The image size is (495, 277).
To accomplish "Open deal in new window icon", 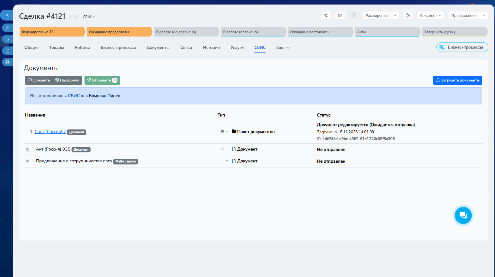I will pyautogui.click(x=8, y=51).
